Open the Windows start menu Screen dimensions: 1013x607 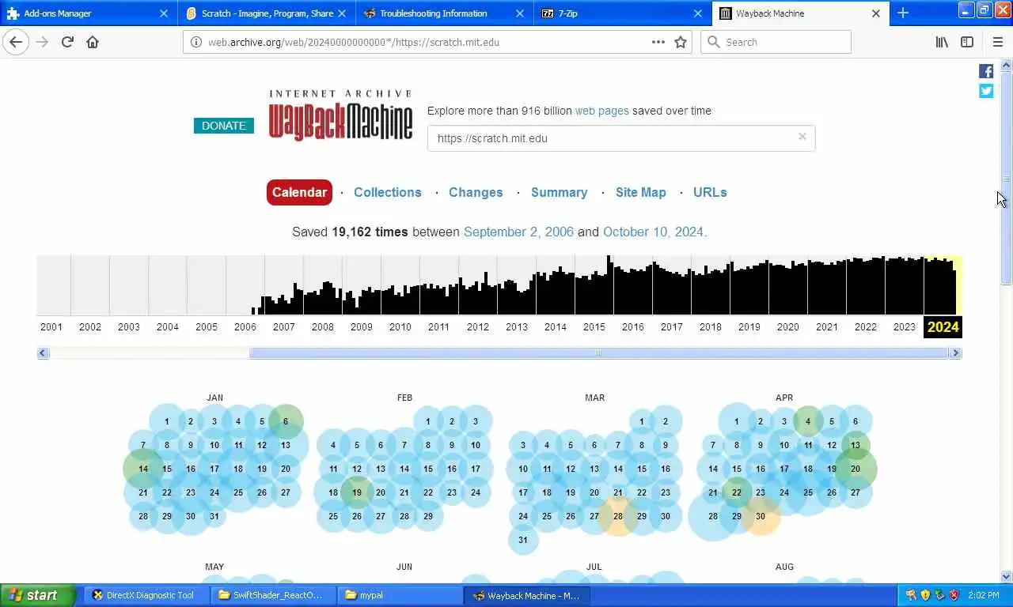click(38, 595)
